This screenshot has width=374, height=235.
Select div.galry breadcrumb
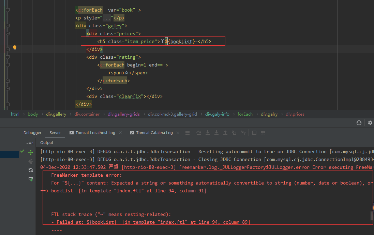tap(269, 114)
